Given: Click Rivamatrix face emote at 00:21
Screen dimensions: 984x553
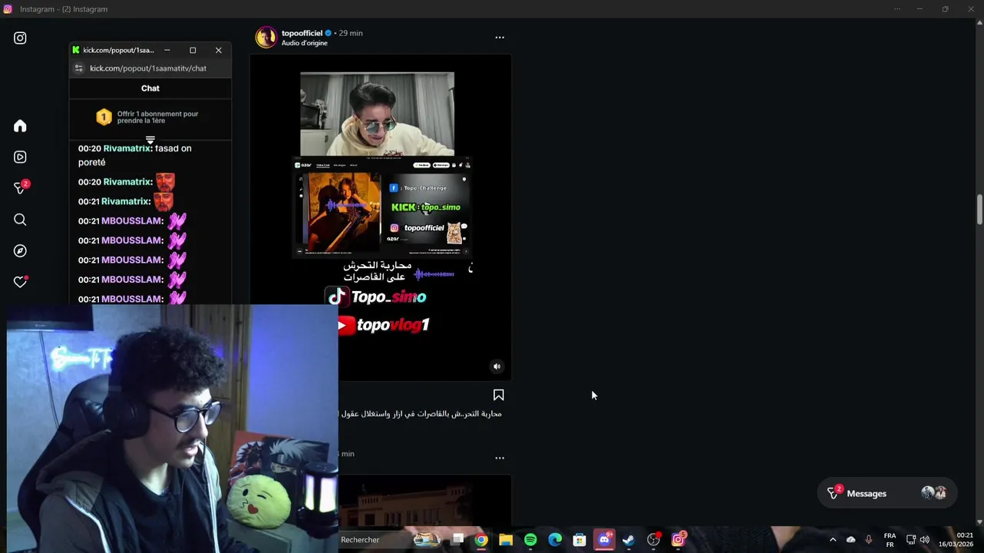Looking at the screenshot, I should (x=163, y=201).
